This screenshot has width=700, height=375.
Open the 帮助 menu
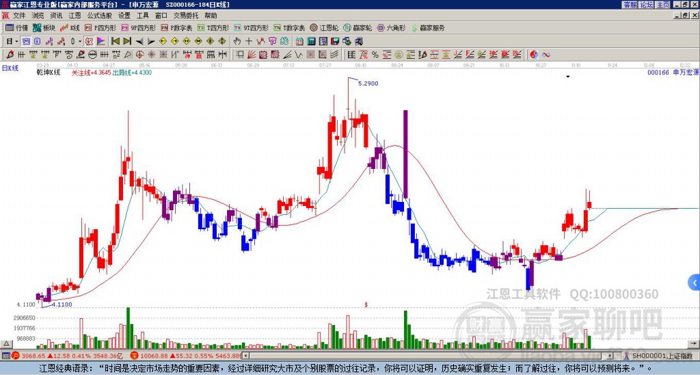click(211, 16)
